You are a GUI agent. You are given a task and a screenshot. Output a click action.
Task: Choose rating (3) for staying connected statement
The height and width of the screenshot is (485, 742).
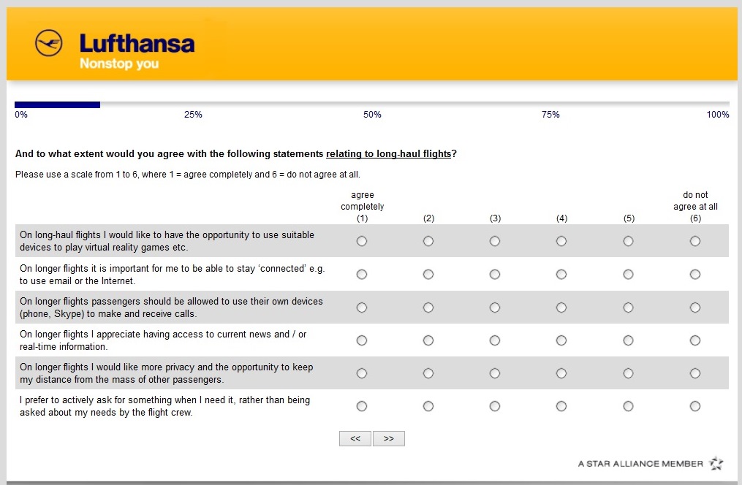(x=495, y=275)
